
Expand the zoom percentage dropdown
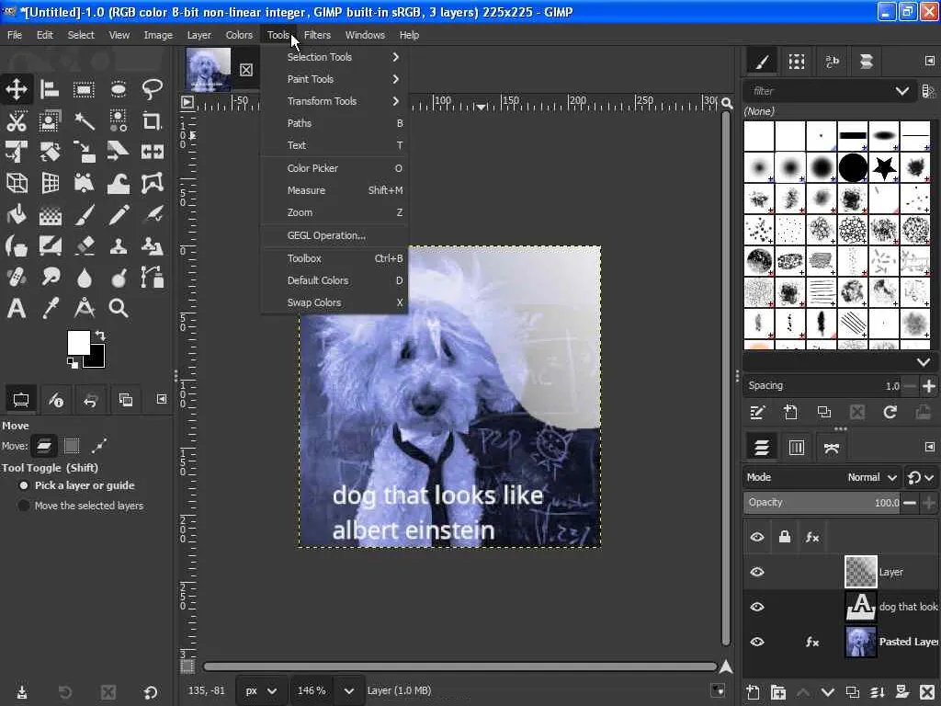pos(349,690)
